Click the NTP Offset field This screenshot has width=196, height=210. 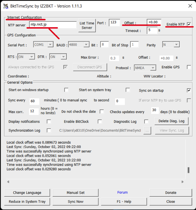[154, 22]
